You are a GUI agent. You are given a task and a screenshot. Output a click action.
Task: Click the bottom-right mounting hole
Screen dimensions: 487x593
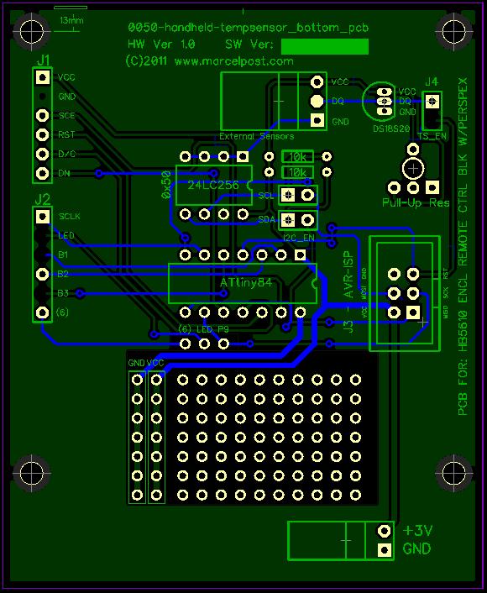[x=454, y=472]
